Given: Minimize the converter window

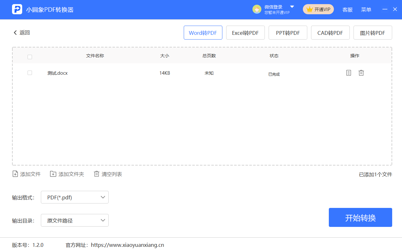Looking at the screenshot, I should 385,9.
